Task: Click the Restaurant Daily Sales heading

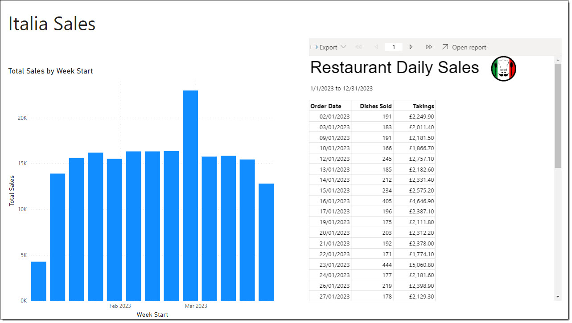Action: tap(395, 68)
